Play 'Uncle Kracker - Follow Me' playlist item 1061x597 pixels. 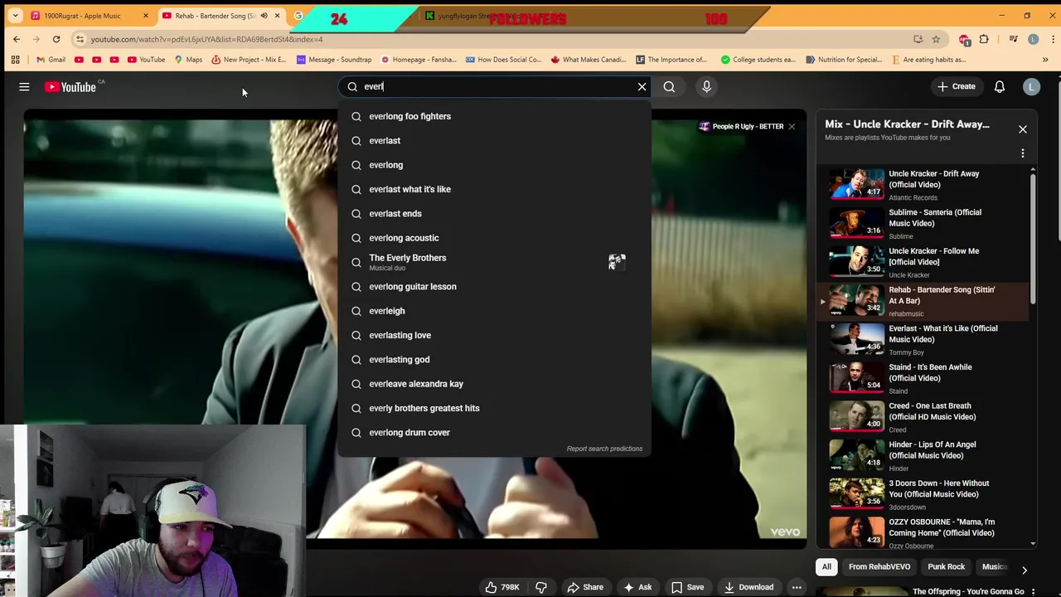[x=924, y=262]
